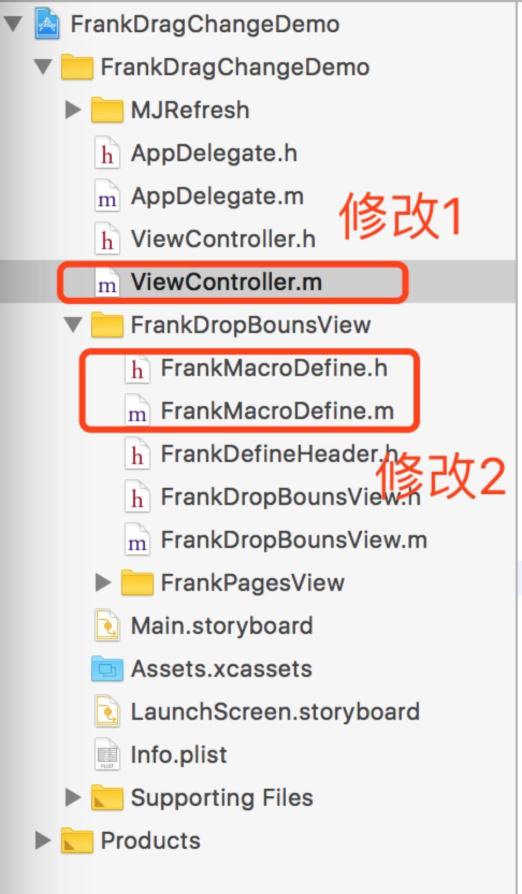Select FrankDefineHeader.h file
Image resolution: width=522 pixels, height=894 pixels.
pos(279,454)
